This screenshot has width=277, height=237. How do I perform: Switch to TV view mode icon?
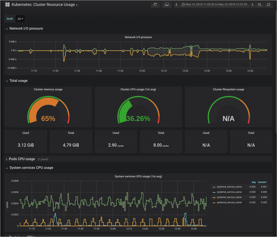pyautogui.click(x=167, y=5)
